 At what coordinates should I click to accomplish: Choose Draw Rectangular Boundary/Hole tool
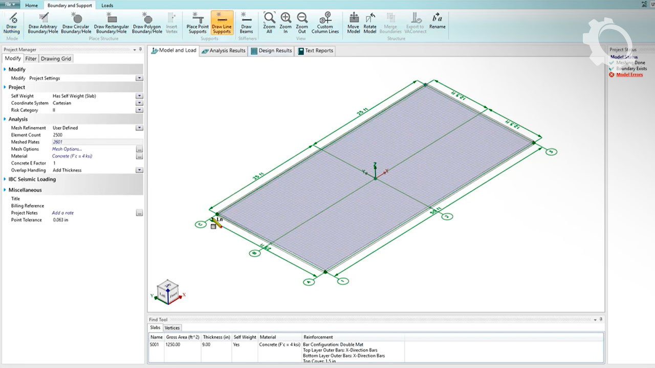[111, 22]
